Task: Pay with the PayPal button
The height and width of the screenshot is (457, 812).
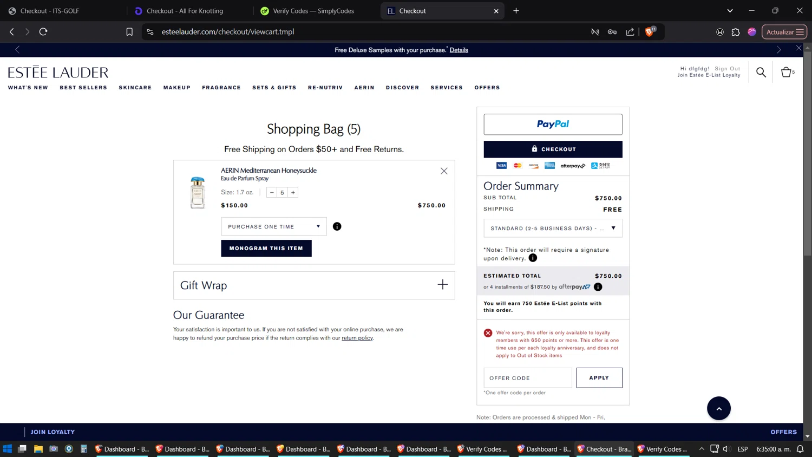Action: coord(553,124)
